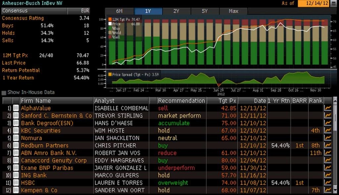Open the Sanford C. Bernstein report document icon
This screenshot has height=195, width=339.
(16, 116)
